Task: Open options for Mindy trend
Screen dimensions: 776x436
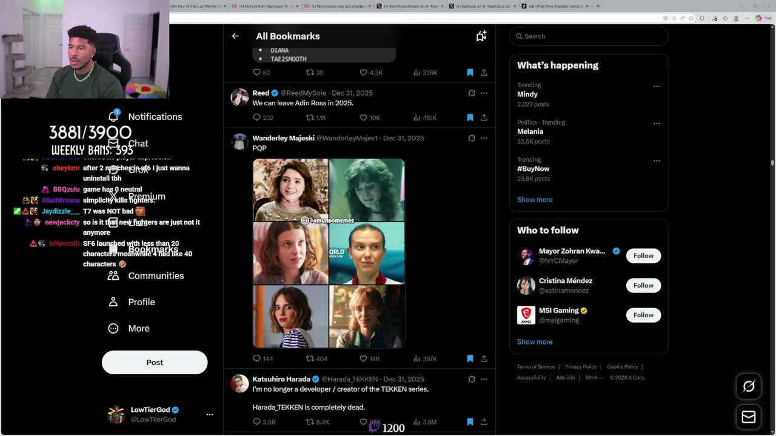Action: click(657, 87)
